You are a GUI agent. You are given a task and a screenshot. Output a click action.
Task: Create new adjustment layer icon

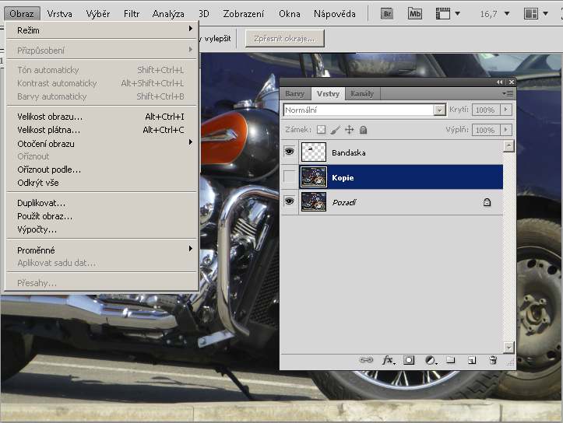click(430, 360)
